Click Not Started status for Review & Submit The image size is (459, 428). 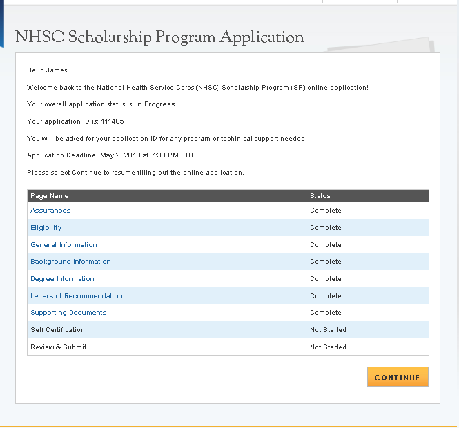[328, 347]
